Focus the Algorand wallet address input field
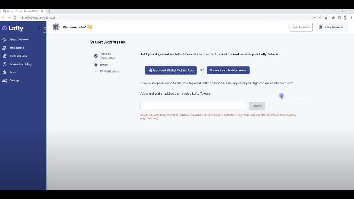 coord(193,106)
